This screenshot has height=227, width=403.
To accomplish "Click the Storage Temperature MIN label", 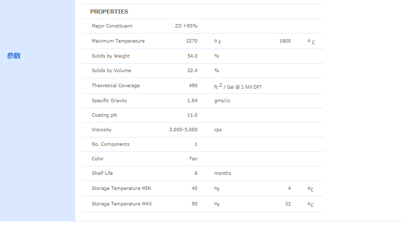I will 121,188.
